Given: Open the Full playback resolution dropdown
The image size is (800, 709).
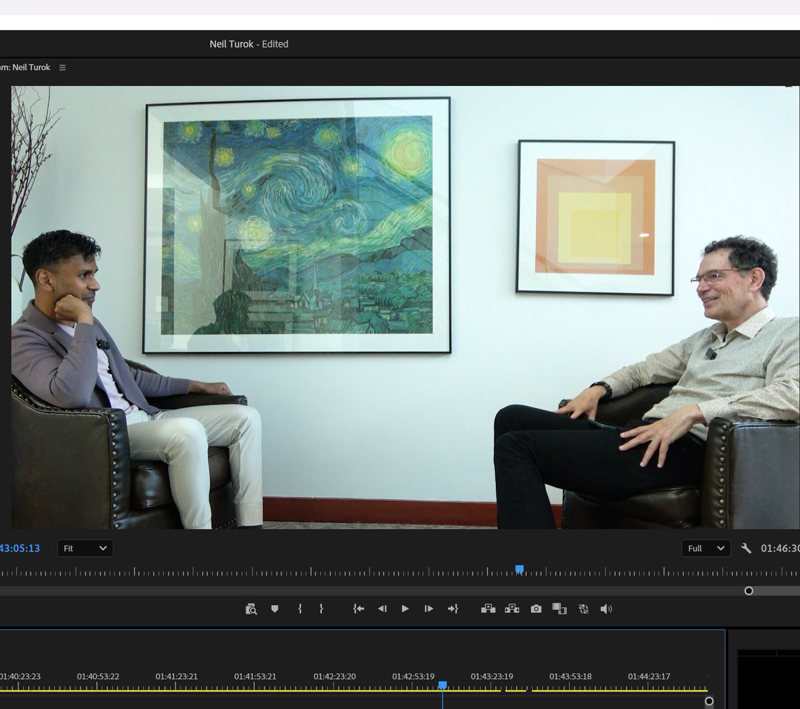Looking at the screenshot, I should coord(706,548).
